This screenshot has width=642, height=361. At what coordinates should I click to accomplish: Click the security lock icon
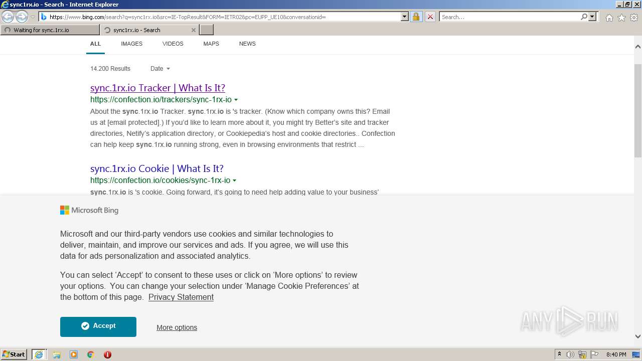(416, 17)
